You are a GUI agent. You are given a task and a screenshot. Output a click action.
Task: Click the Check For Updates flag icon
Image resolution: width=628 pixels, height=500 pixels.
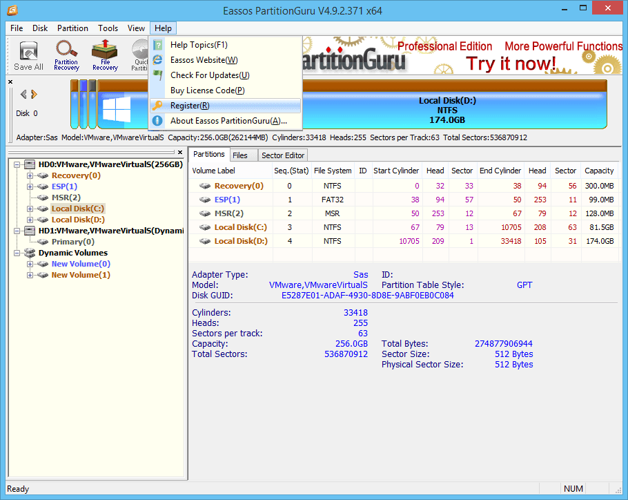(158, 75)
